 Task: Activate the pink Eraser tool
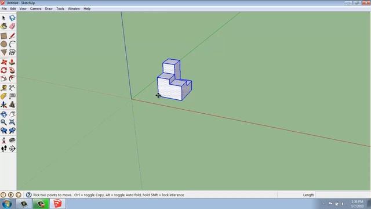coord(12,26)
